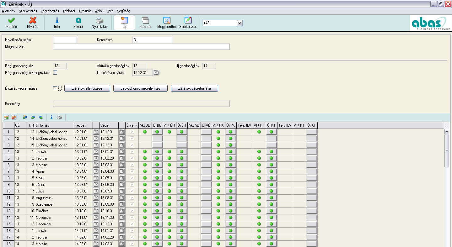Open Kezdés calendar icon in Augusztus row
This screenshot has width=452, height=247.
click(x=96, y=198)
